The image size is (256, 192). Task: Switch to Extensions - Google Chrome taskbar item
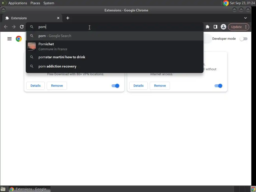click(x=29, y=189)
